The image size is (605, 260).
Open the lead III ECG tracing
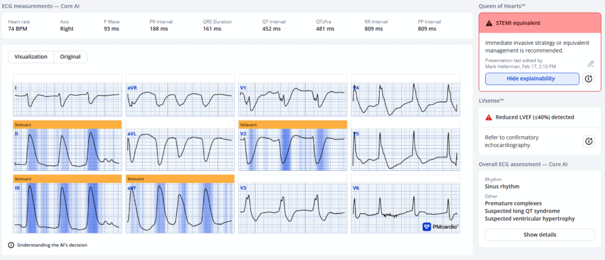click(67, 208)
